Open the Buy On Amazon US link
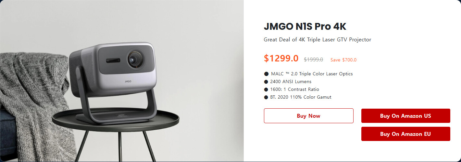Image resolution: width=461 pixels, height=162 pixels. [x=405, y=116]
